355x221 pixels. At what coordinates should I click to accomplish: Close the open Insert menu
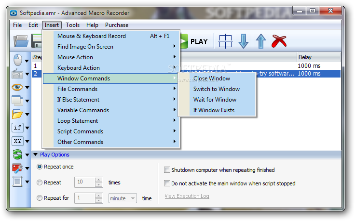coord(52,25)
